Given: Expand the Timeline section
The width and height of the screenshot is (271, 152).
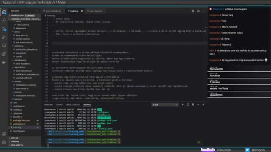Looking at the screenshot, I should pos(15,141).
